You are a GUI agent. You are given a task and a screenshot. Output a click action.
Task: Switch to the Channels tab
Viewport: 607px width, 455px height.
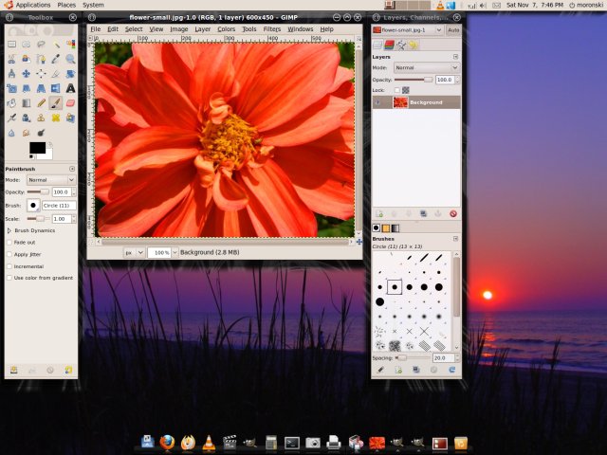click(x=389, y=45)
